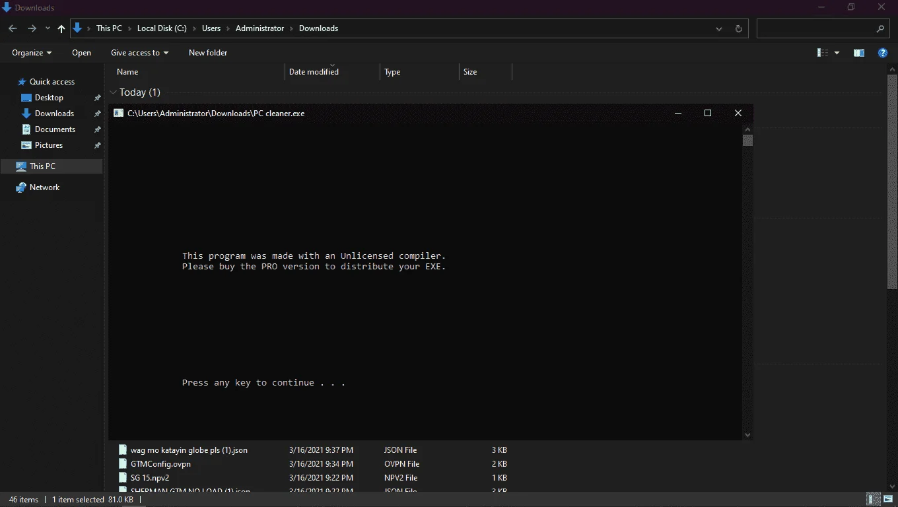Toggle the preview pane icon
Screen dimensions: 898x507
pyautogui.click(x=859, y=53)
